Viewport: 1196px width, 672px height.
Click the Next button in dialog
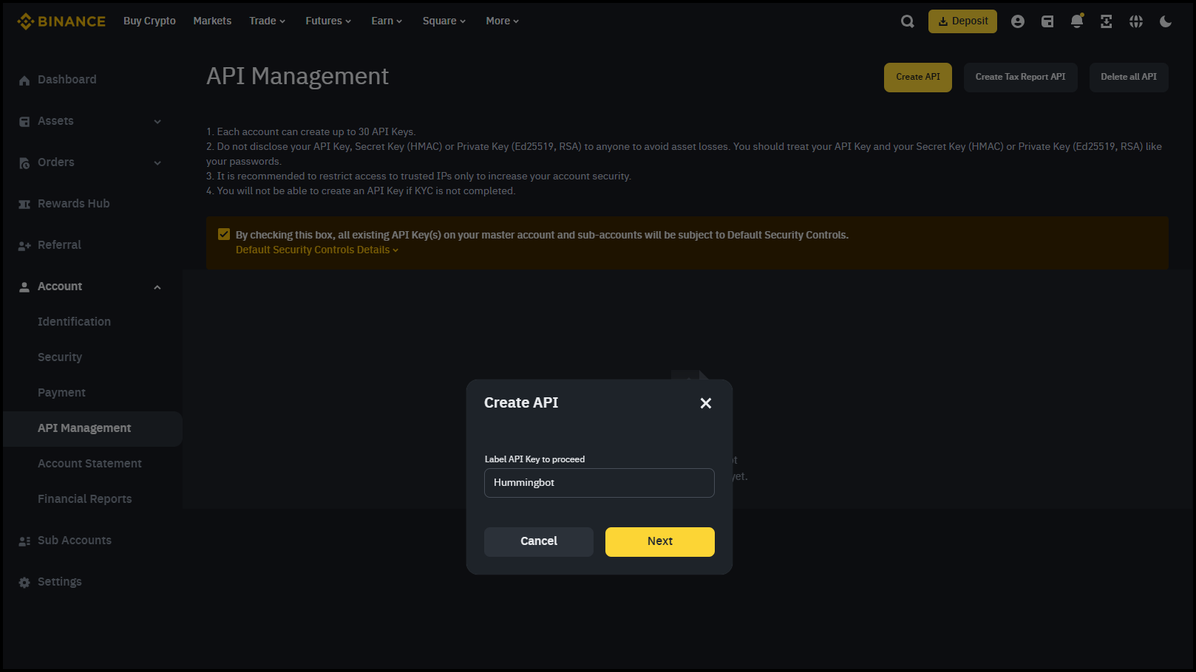pos(659,541)
